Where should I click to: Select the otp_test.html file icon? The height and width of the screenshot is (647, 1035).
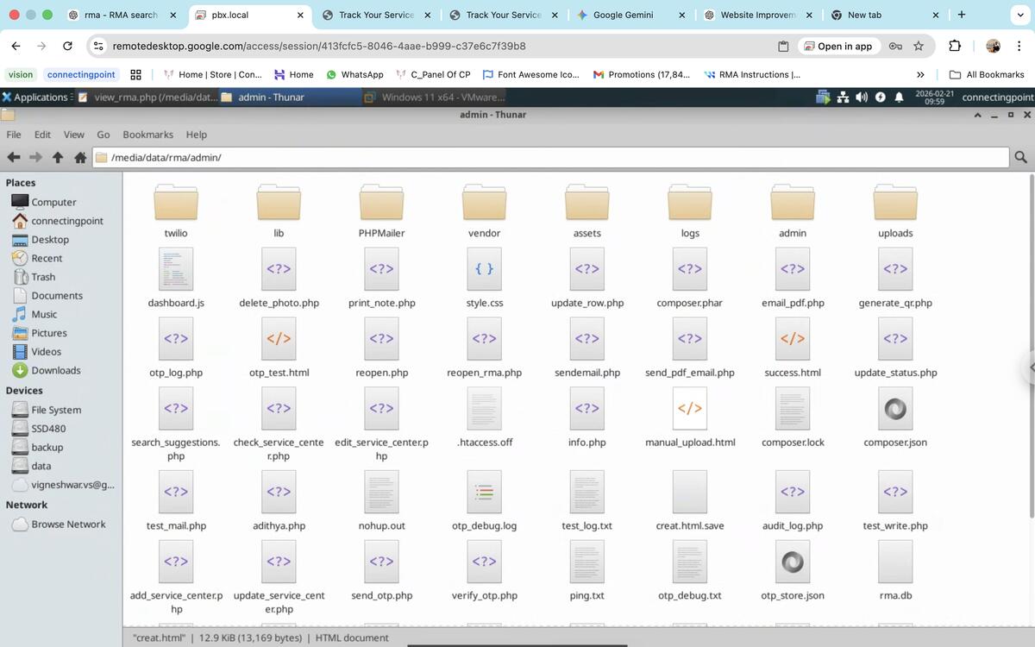[279, 340]
